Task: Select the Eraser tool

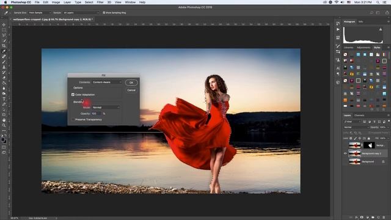Action: click(4, 78)
